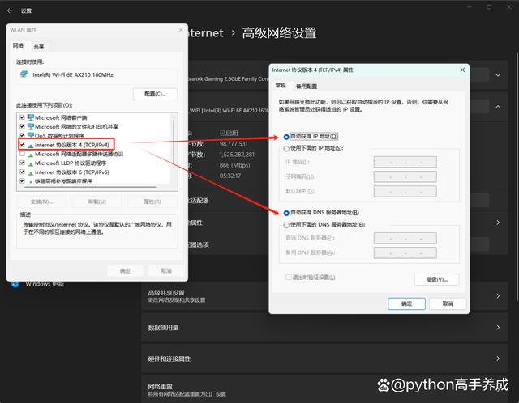Click the 备用 DNS 服务器 input field
The height and width of the screenshot is (403, 519).
405,252
